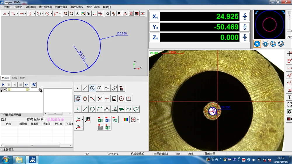The image size is (292, 164).
Task: Click the export to Word icon
Action: point(107,120)
